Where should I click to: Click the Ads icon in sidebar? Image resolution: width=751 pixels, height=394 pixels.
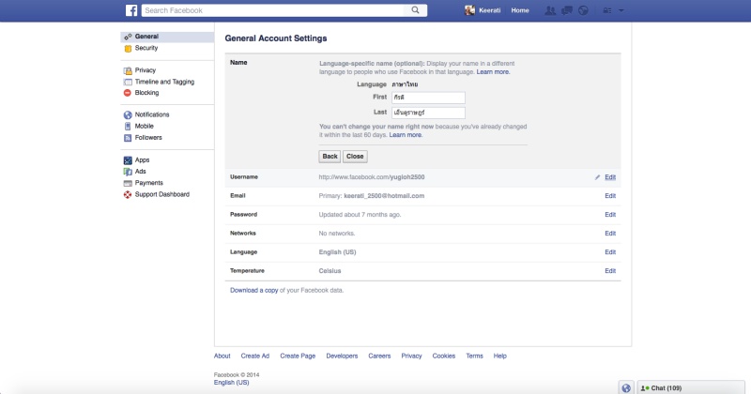point(128,172)
